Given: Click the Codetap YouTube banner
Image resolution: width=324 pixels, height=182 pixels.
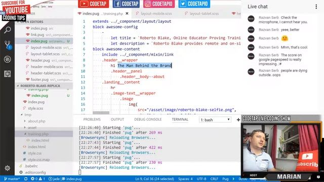Looking at the screenshot, I should coord(93,4).
